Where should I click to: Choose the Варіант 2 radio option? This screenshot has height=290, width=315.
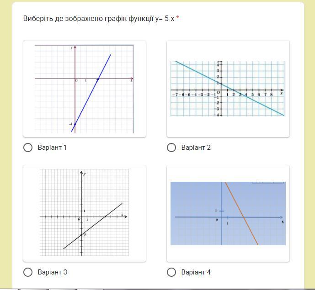tap(171, 148)
